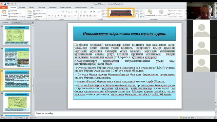Select the rectangle shape in shapes gallery
This screenshot has width=217, height=122.
coord(136,11)
